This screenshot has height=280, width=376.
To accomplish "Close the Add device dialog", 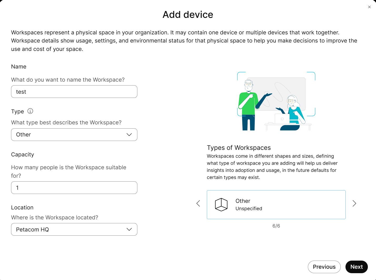I will pyautogui.click(x=369, y=7).
